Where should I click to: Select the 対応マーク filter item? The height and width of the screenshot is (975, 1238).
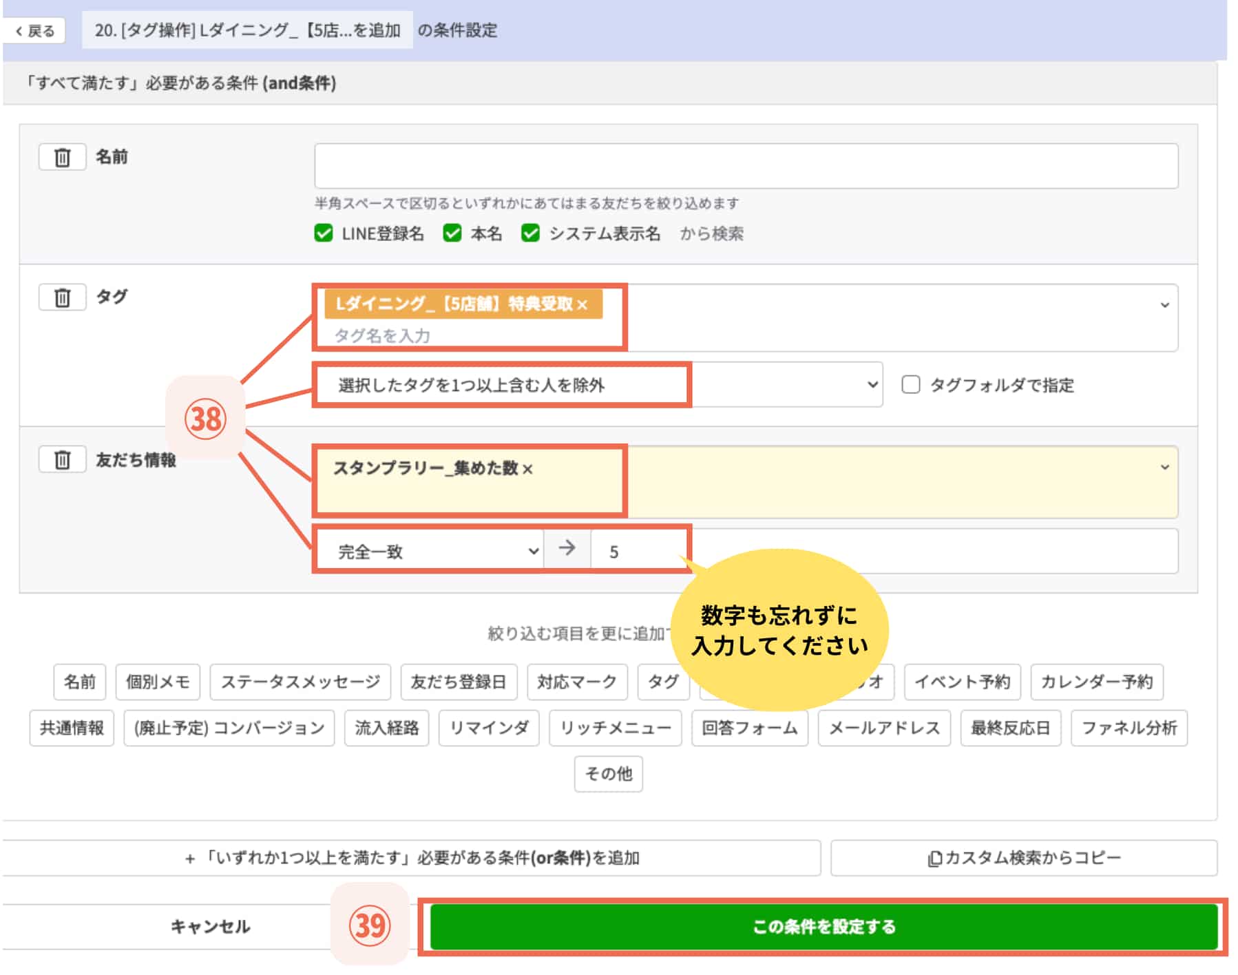(x=577, y=682)
